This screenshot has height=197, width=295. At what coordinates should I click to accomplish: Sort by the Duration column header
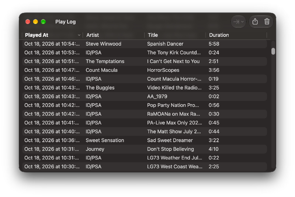coord(219,35)
